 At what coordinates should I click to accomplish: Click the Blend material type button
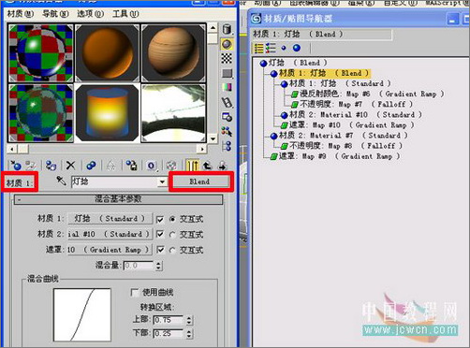coord(199,181)
